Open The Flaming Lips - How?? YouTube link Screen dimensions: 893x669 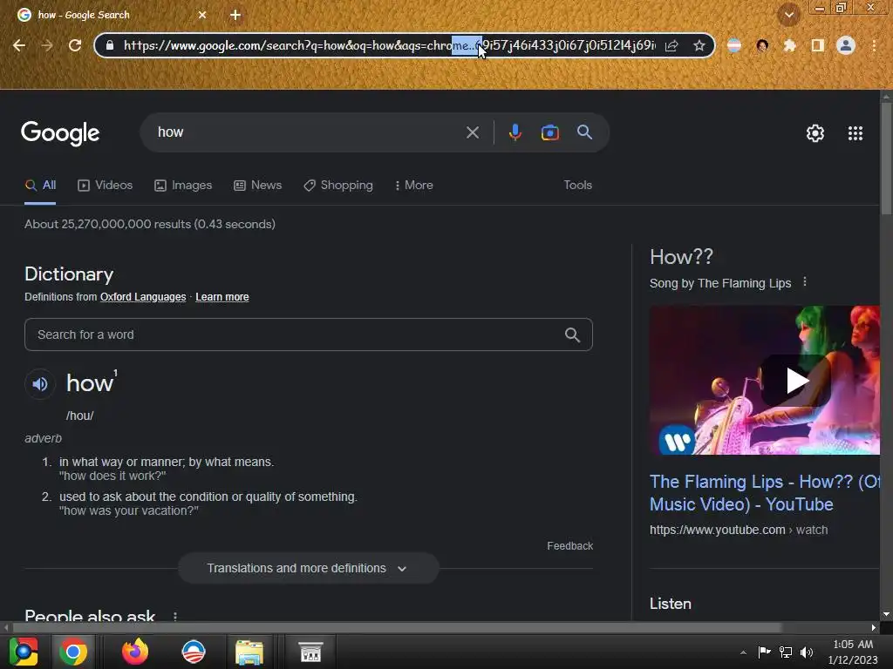(765, 493)
